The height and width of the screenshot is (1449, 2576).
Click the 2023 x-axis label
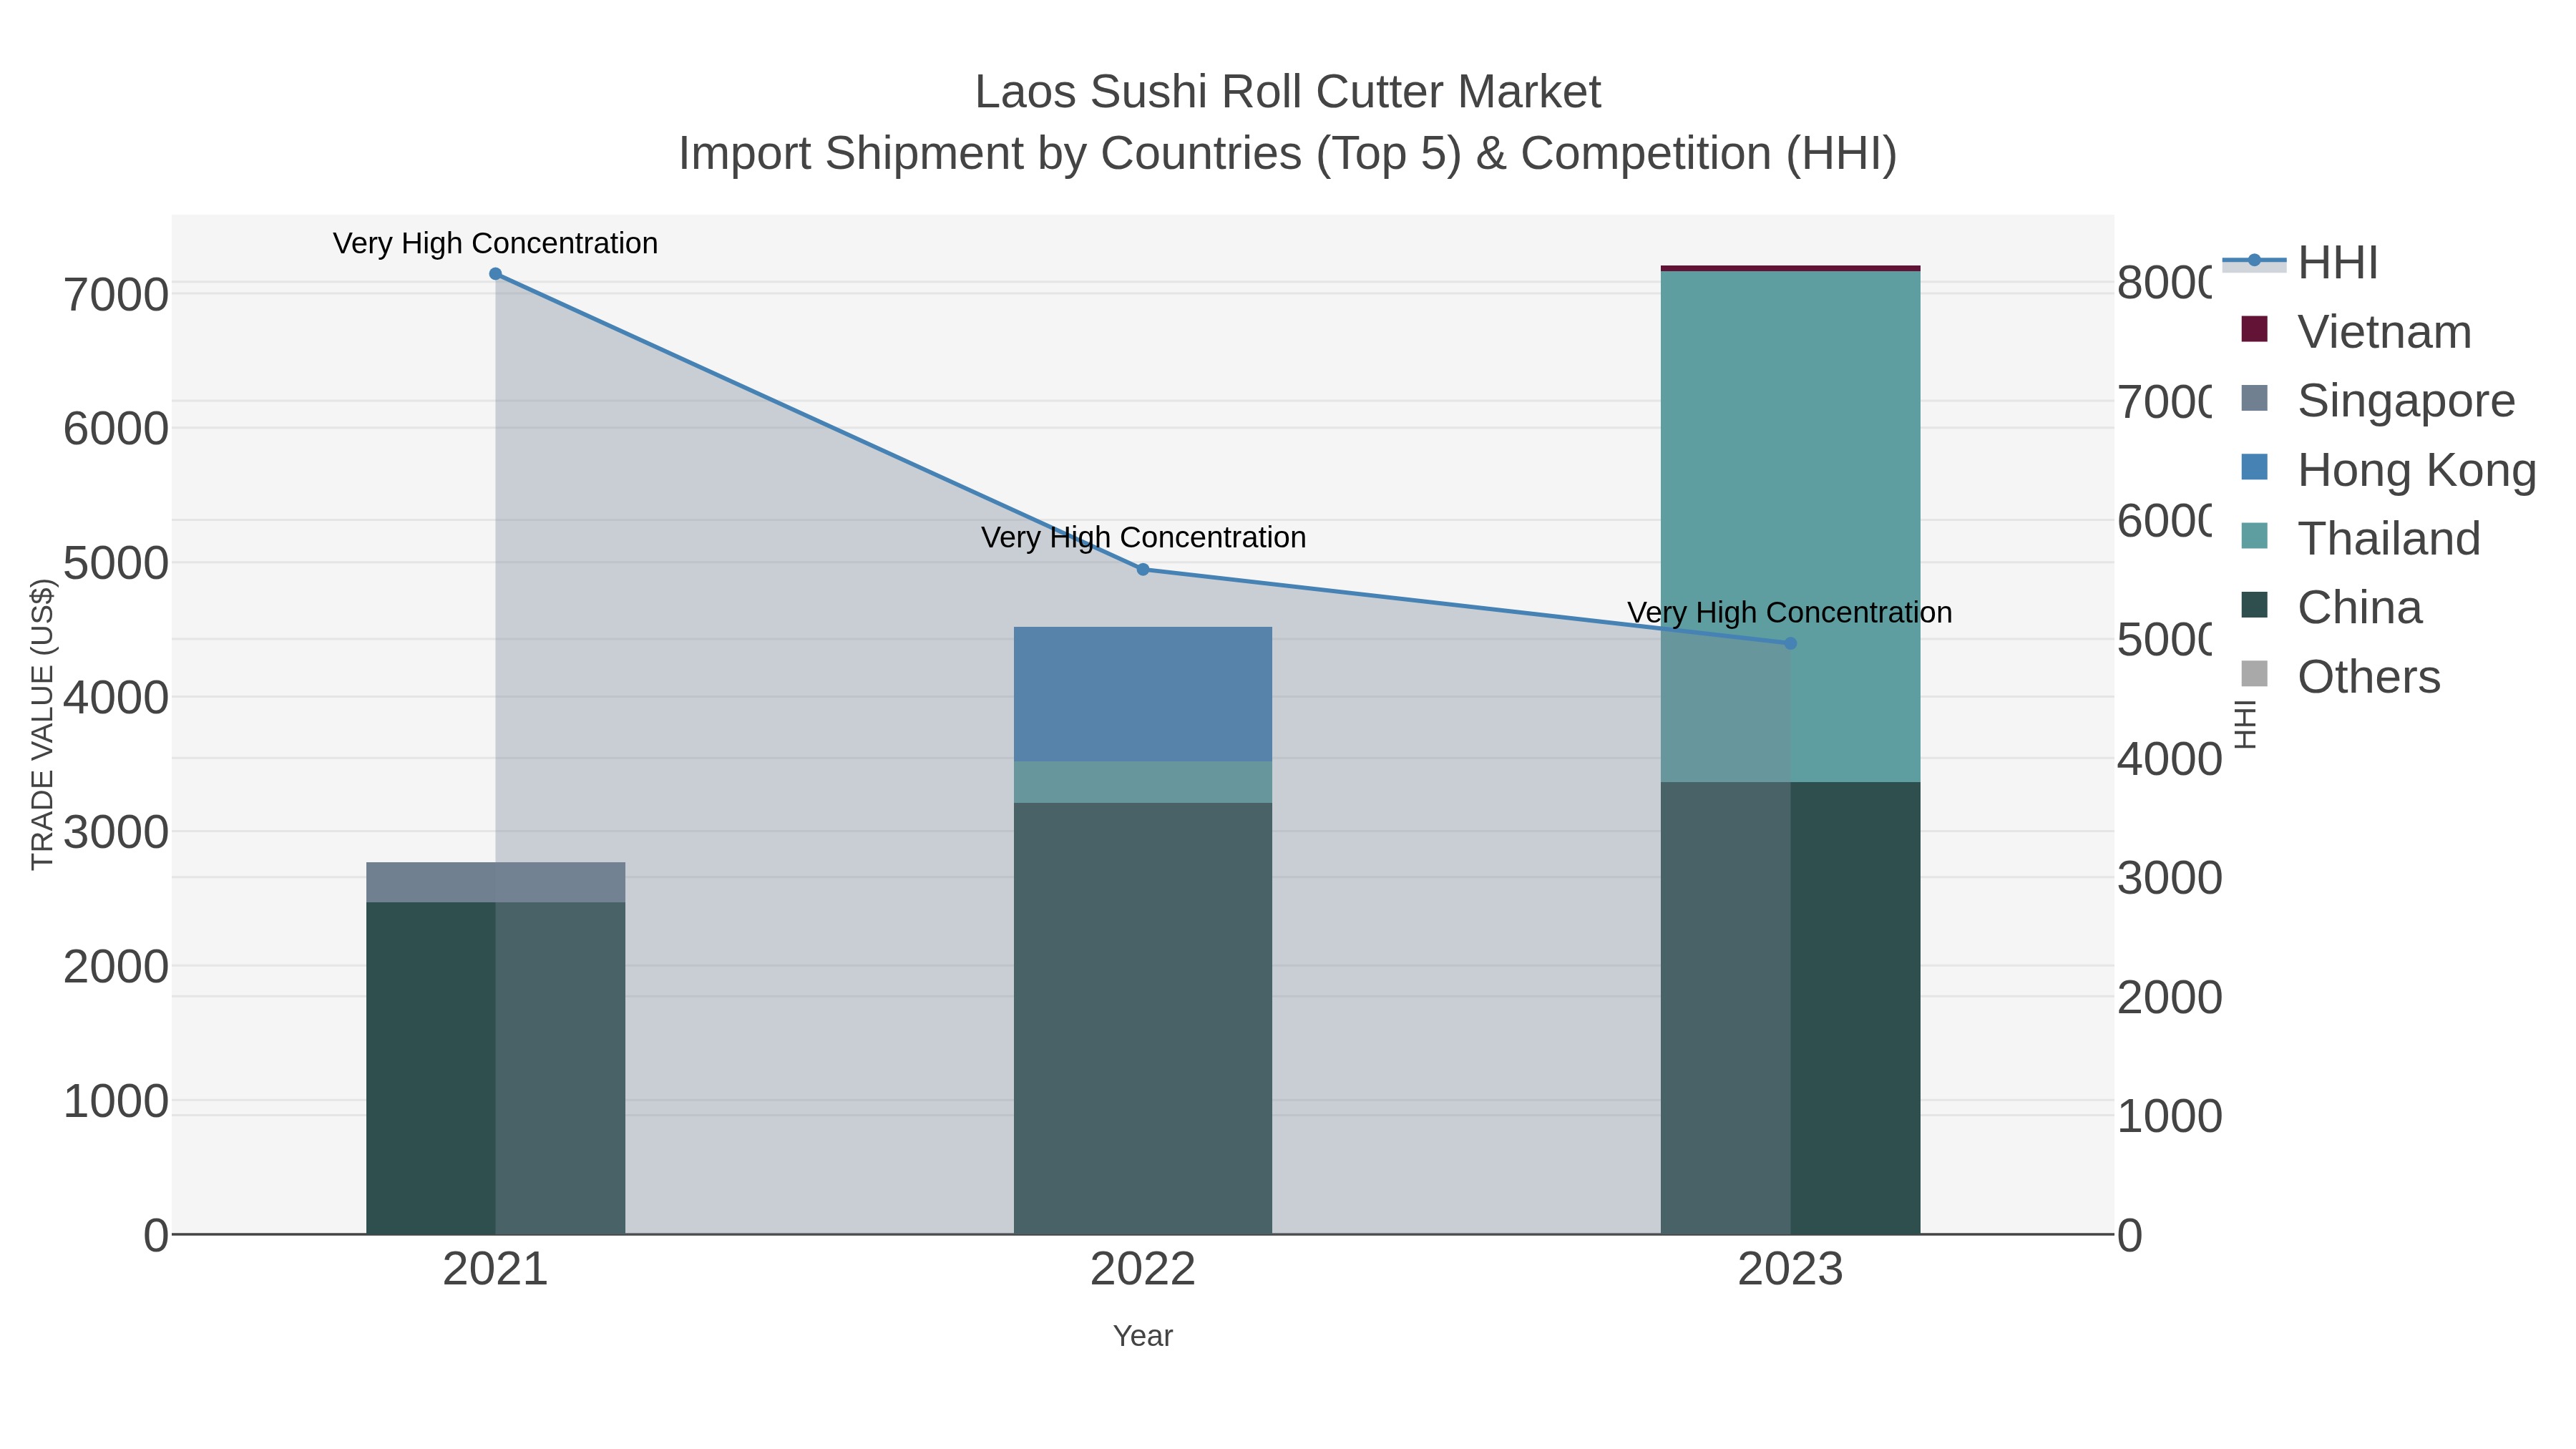point(1790,1269)
